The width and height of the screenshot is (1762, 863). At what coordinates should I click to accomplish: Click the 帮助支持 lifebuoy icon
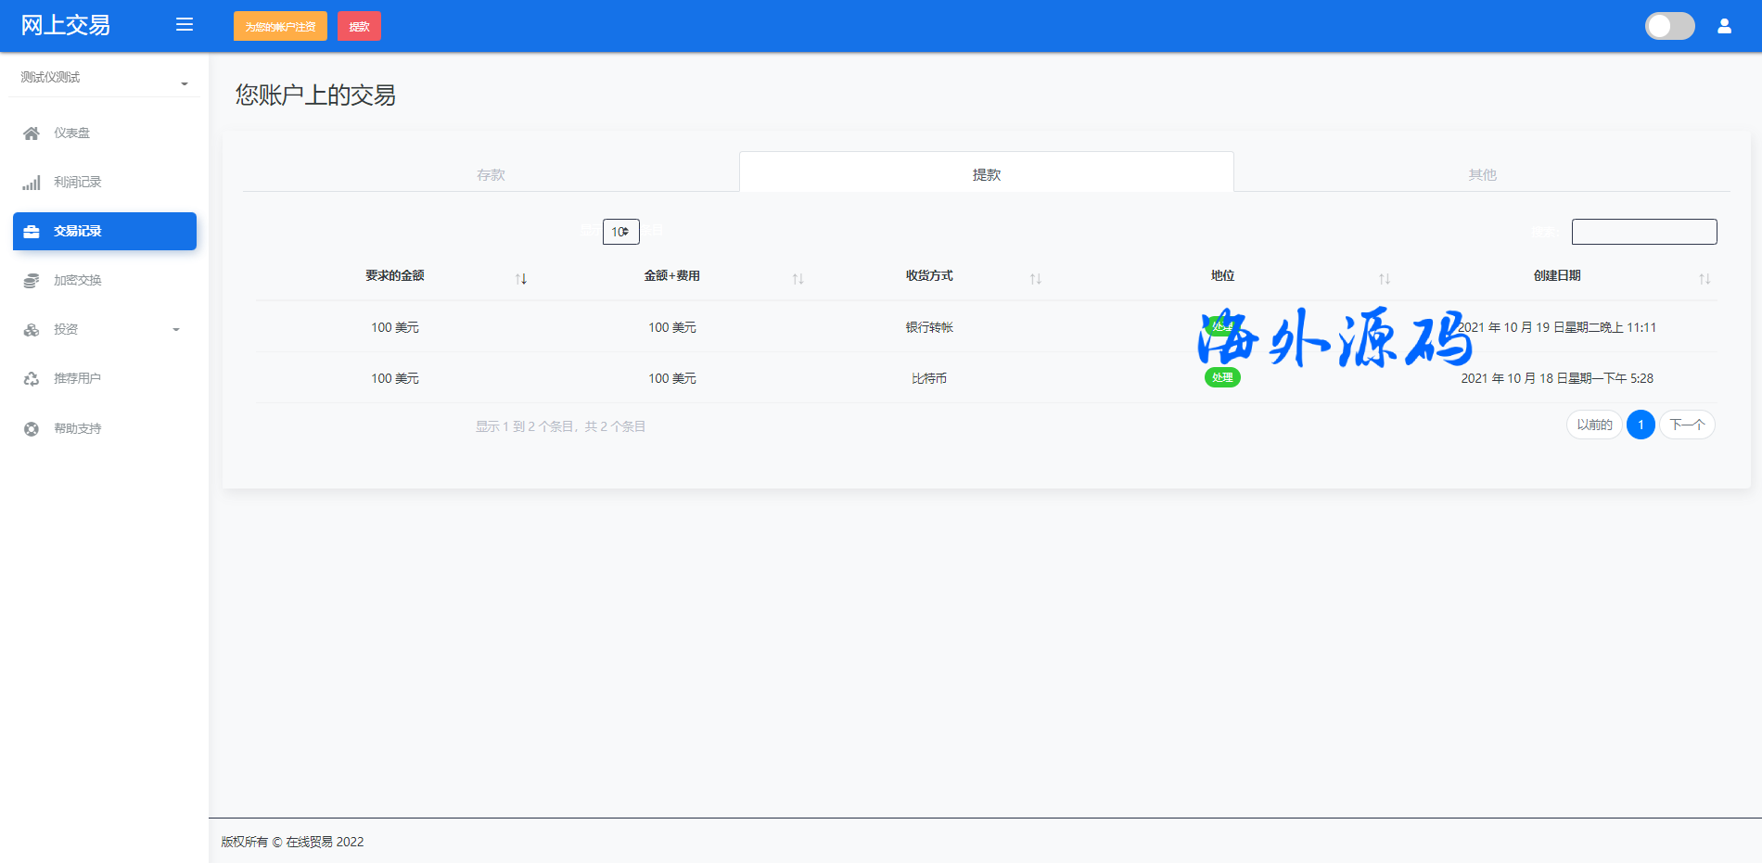coord(32,429)
